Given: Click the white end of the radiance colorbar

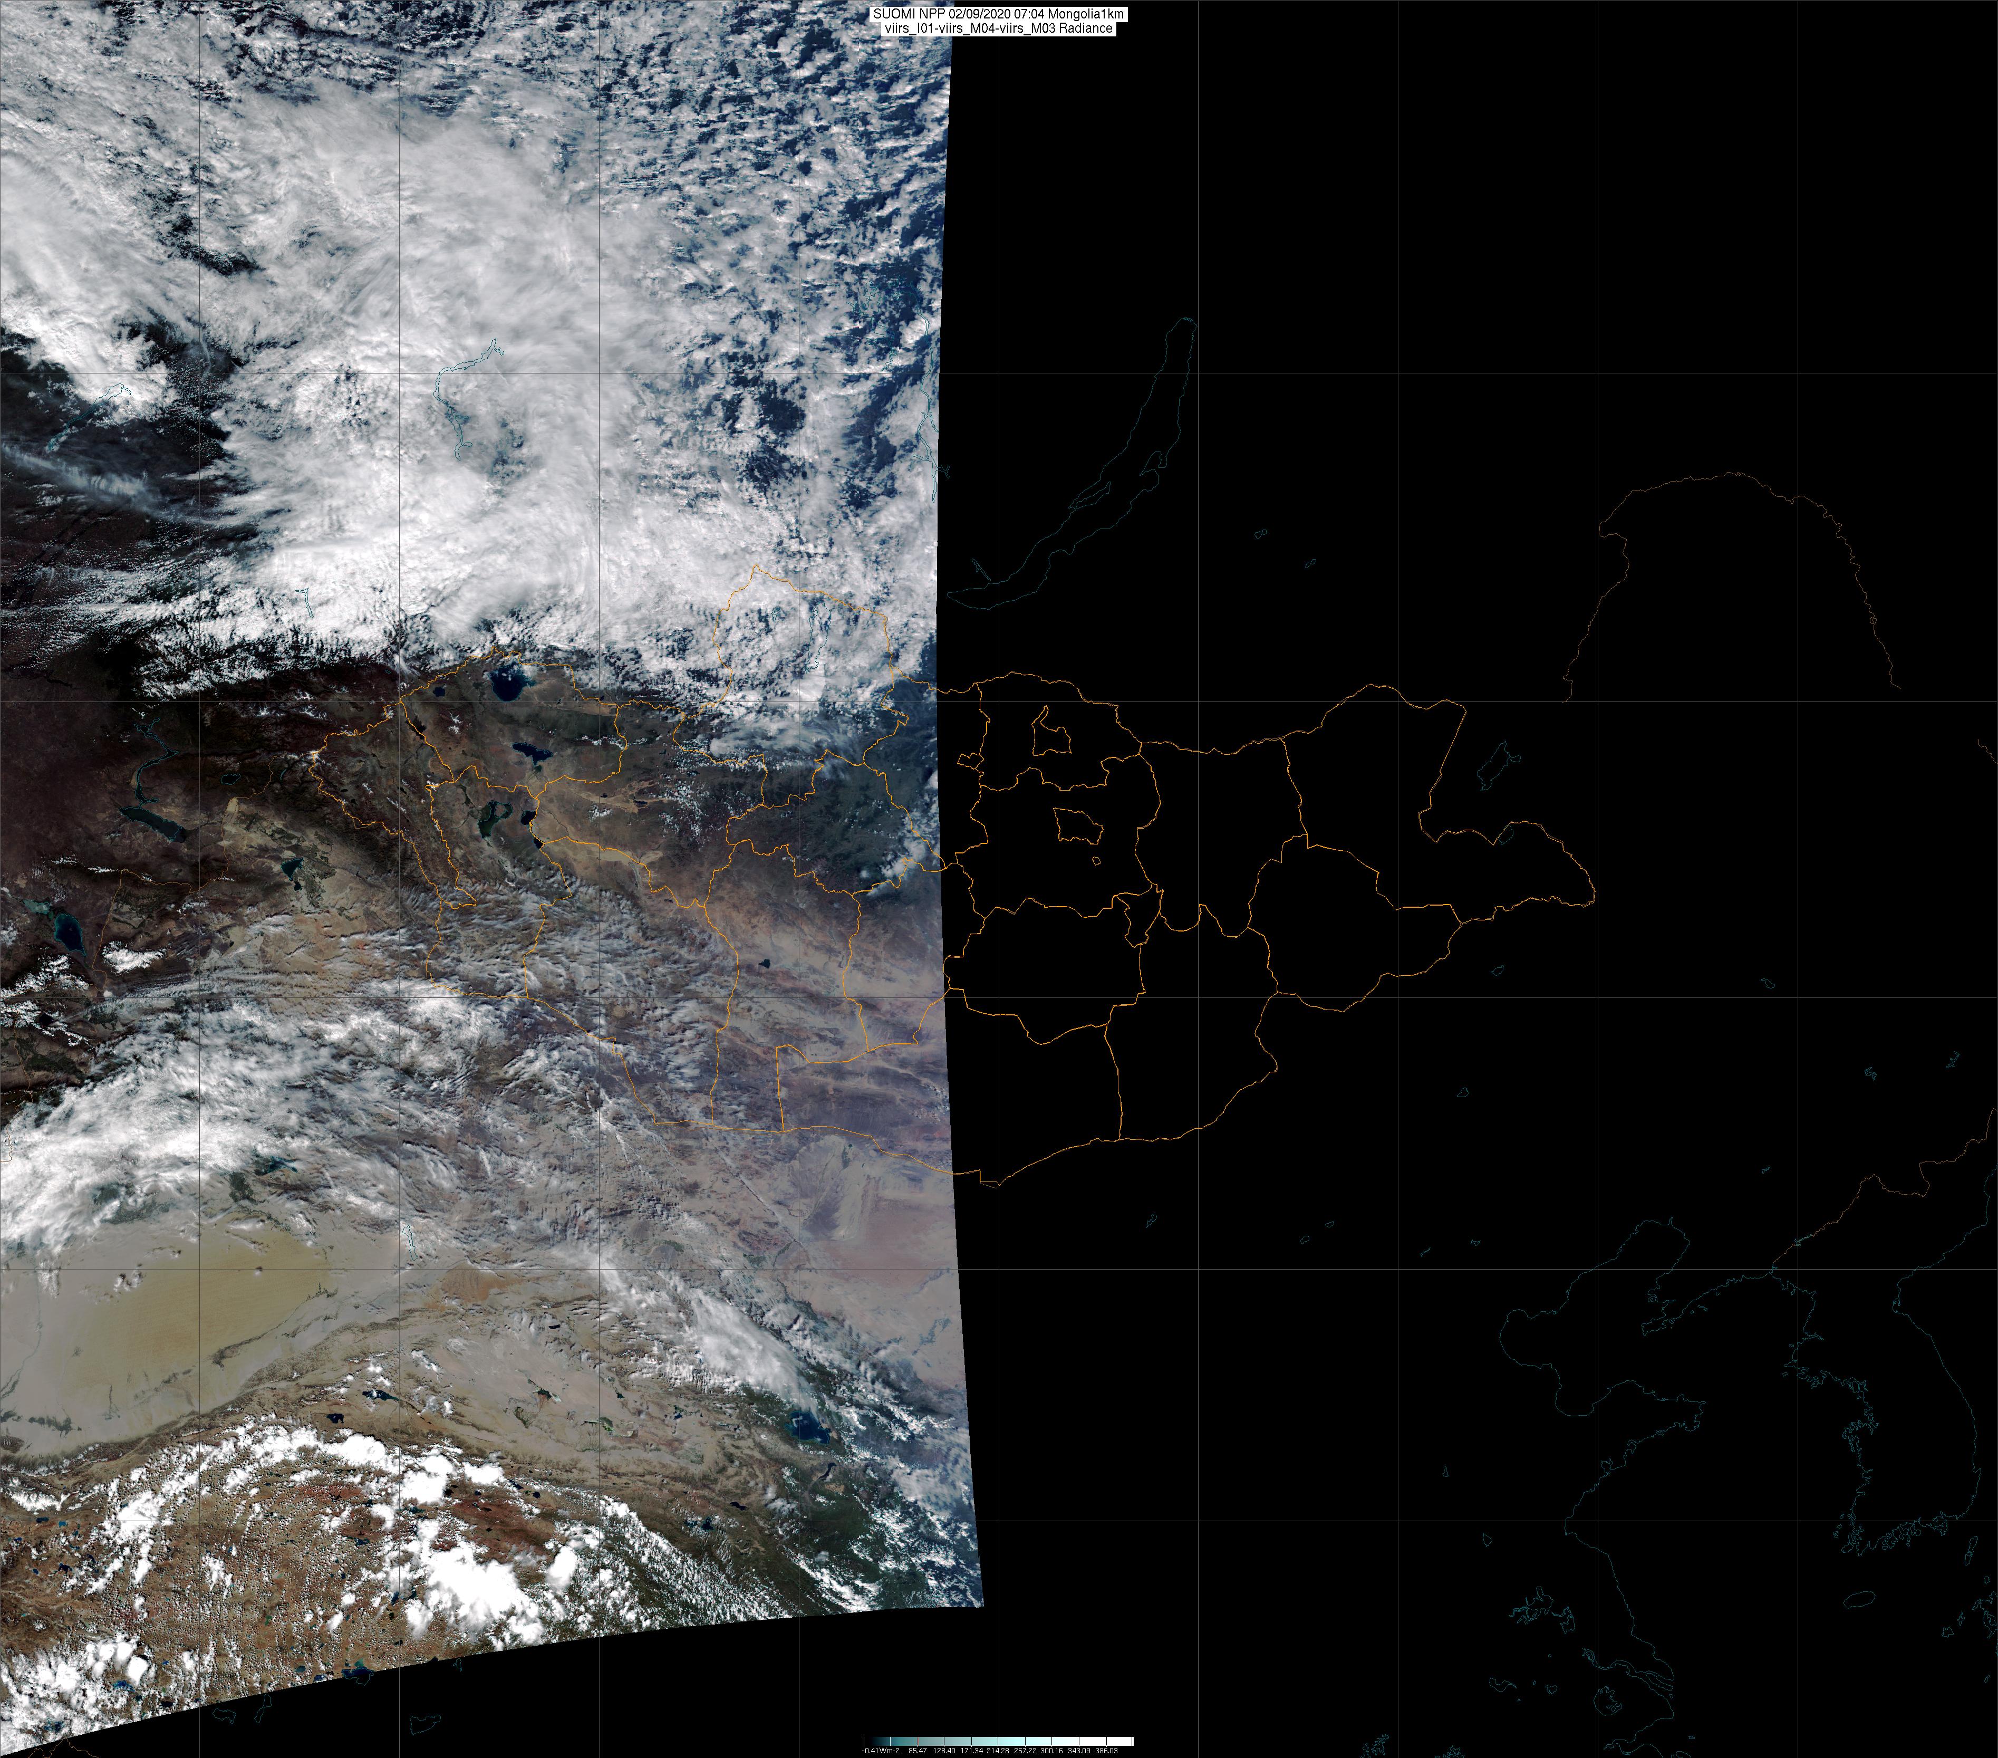Looking at the screenshot, I should click(x=1127, y=1741).
